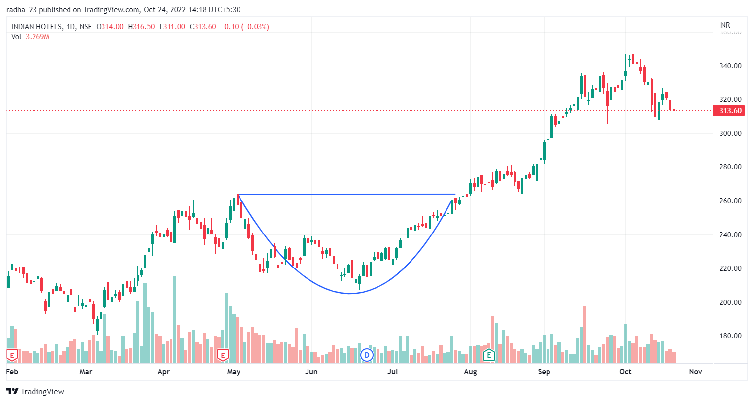
Task: Select the blue rounded-bottom curve drawing
Action: tap(349, 293)
